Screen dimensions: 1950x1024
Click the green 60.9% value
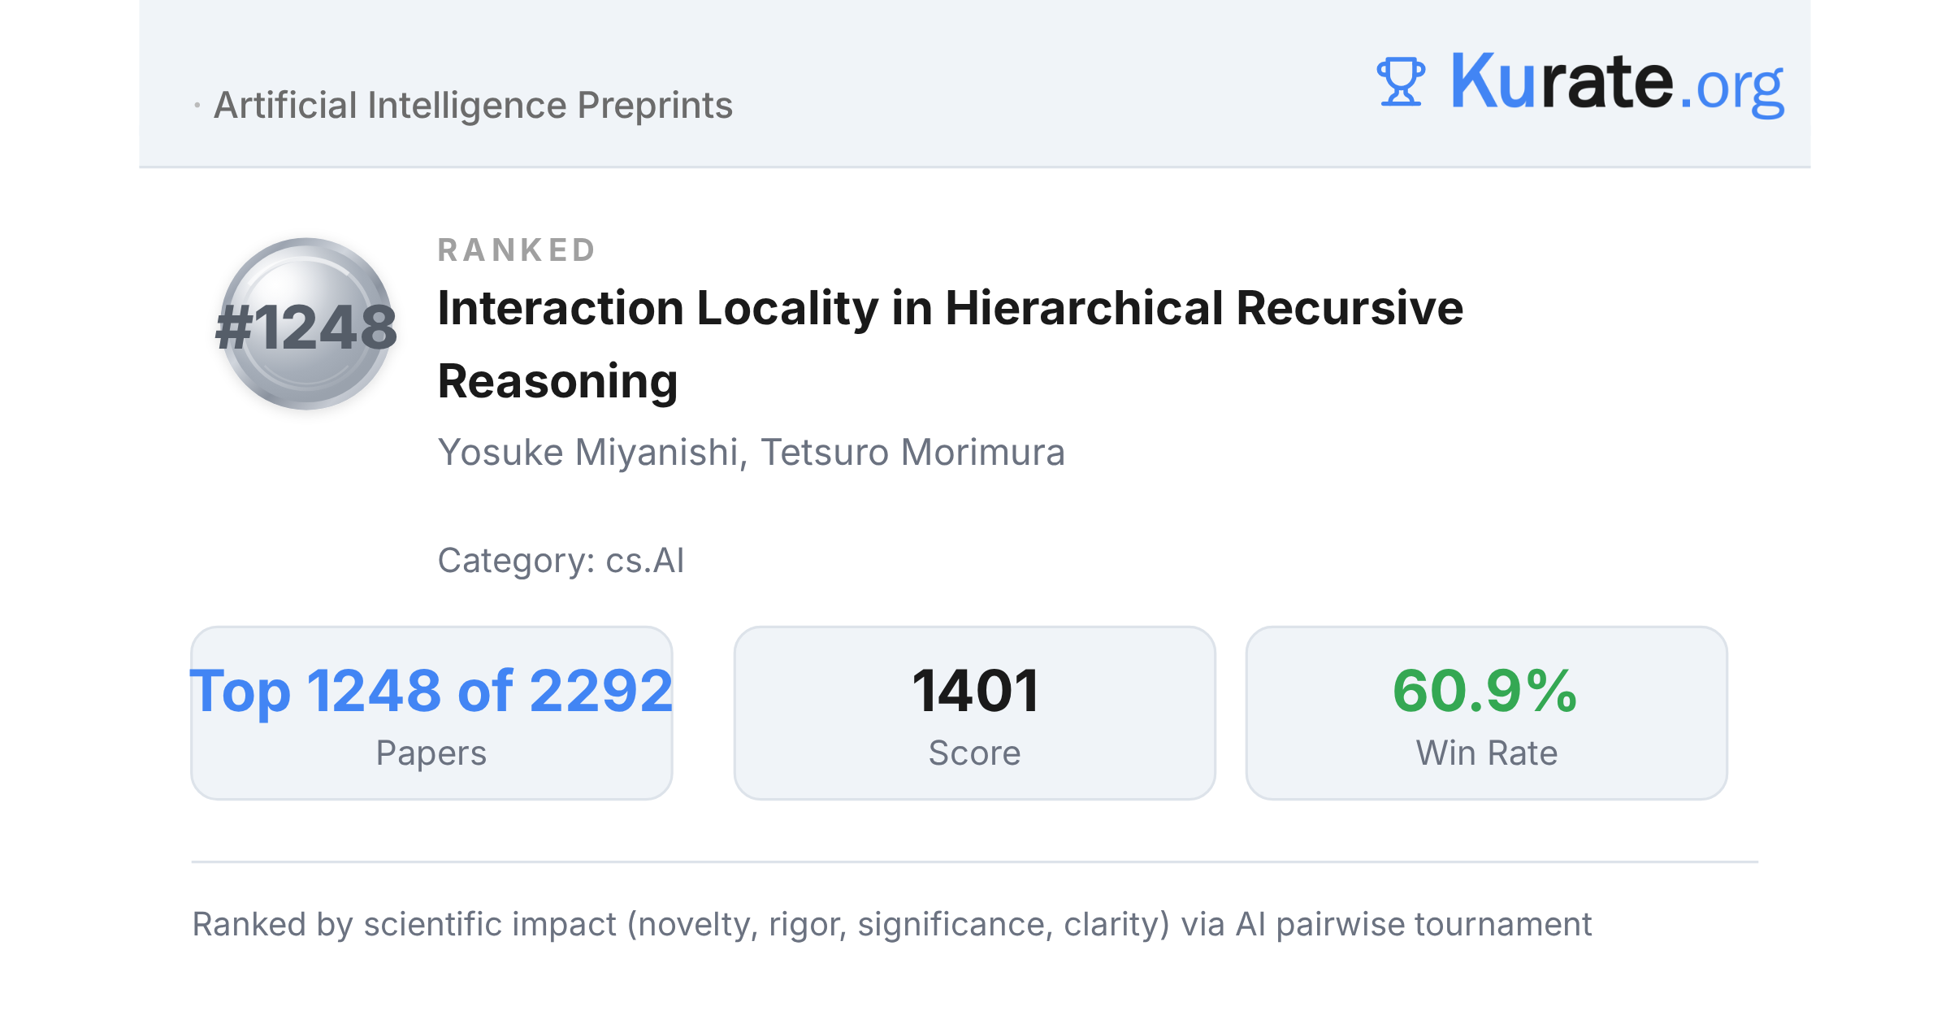(x=1485, y=691)
